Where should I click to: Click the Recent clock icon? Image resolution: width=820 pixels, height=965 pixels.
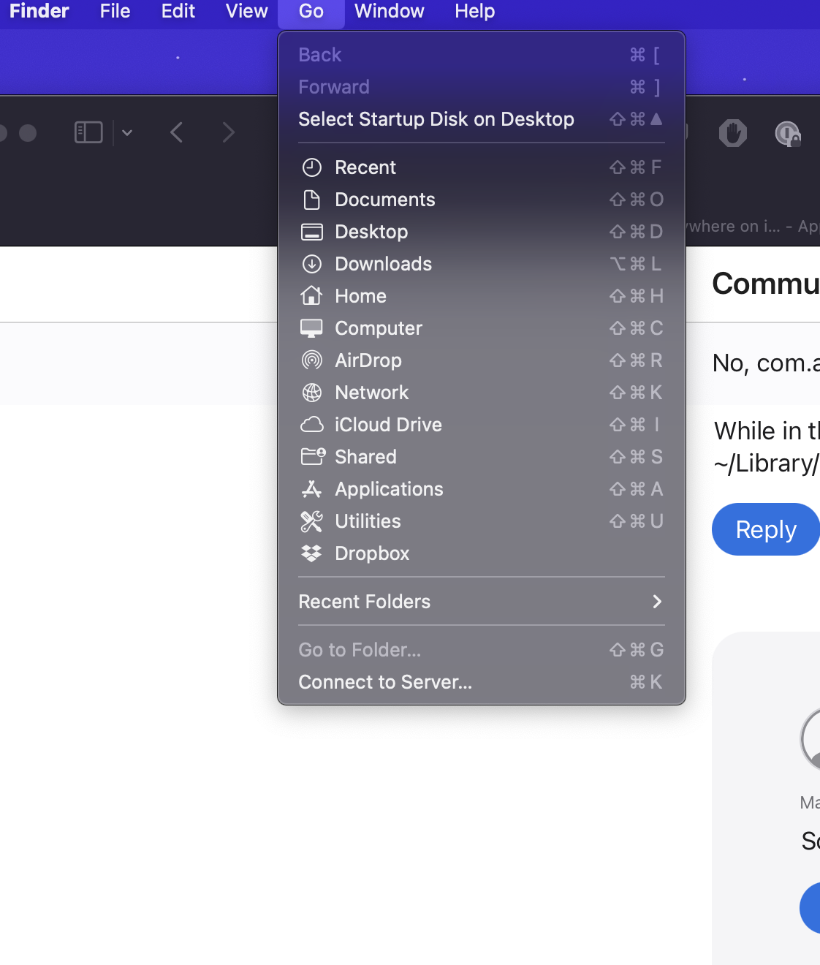(x=312, y=167)
